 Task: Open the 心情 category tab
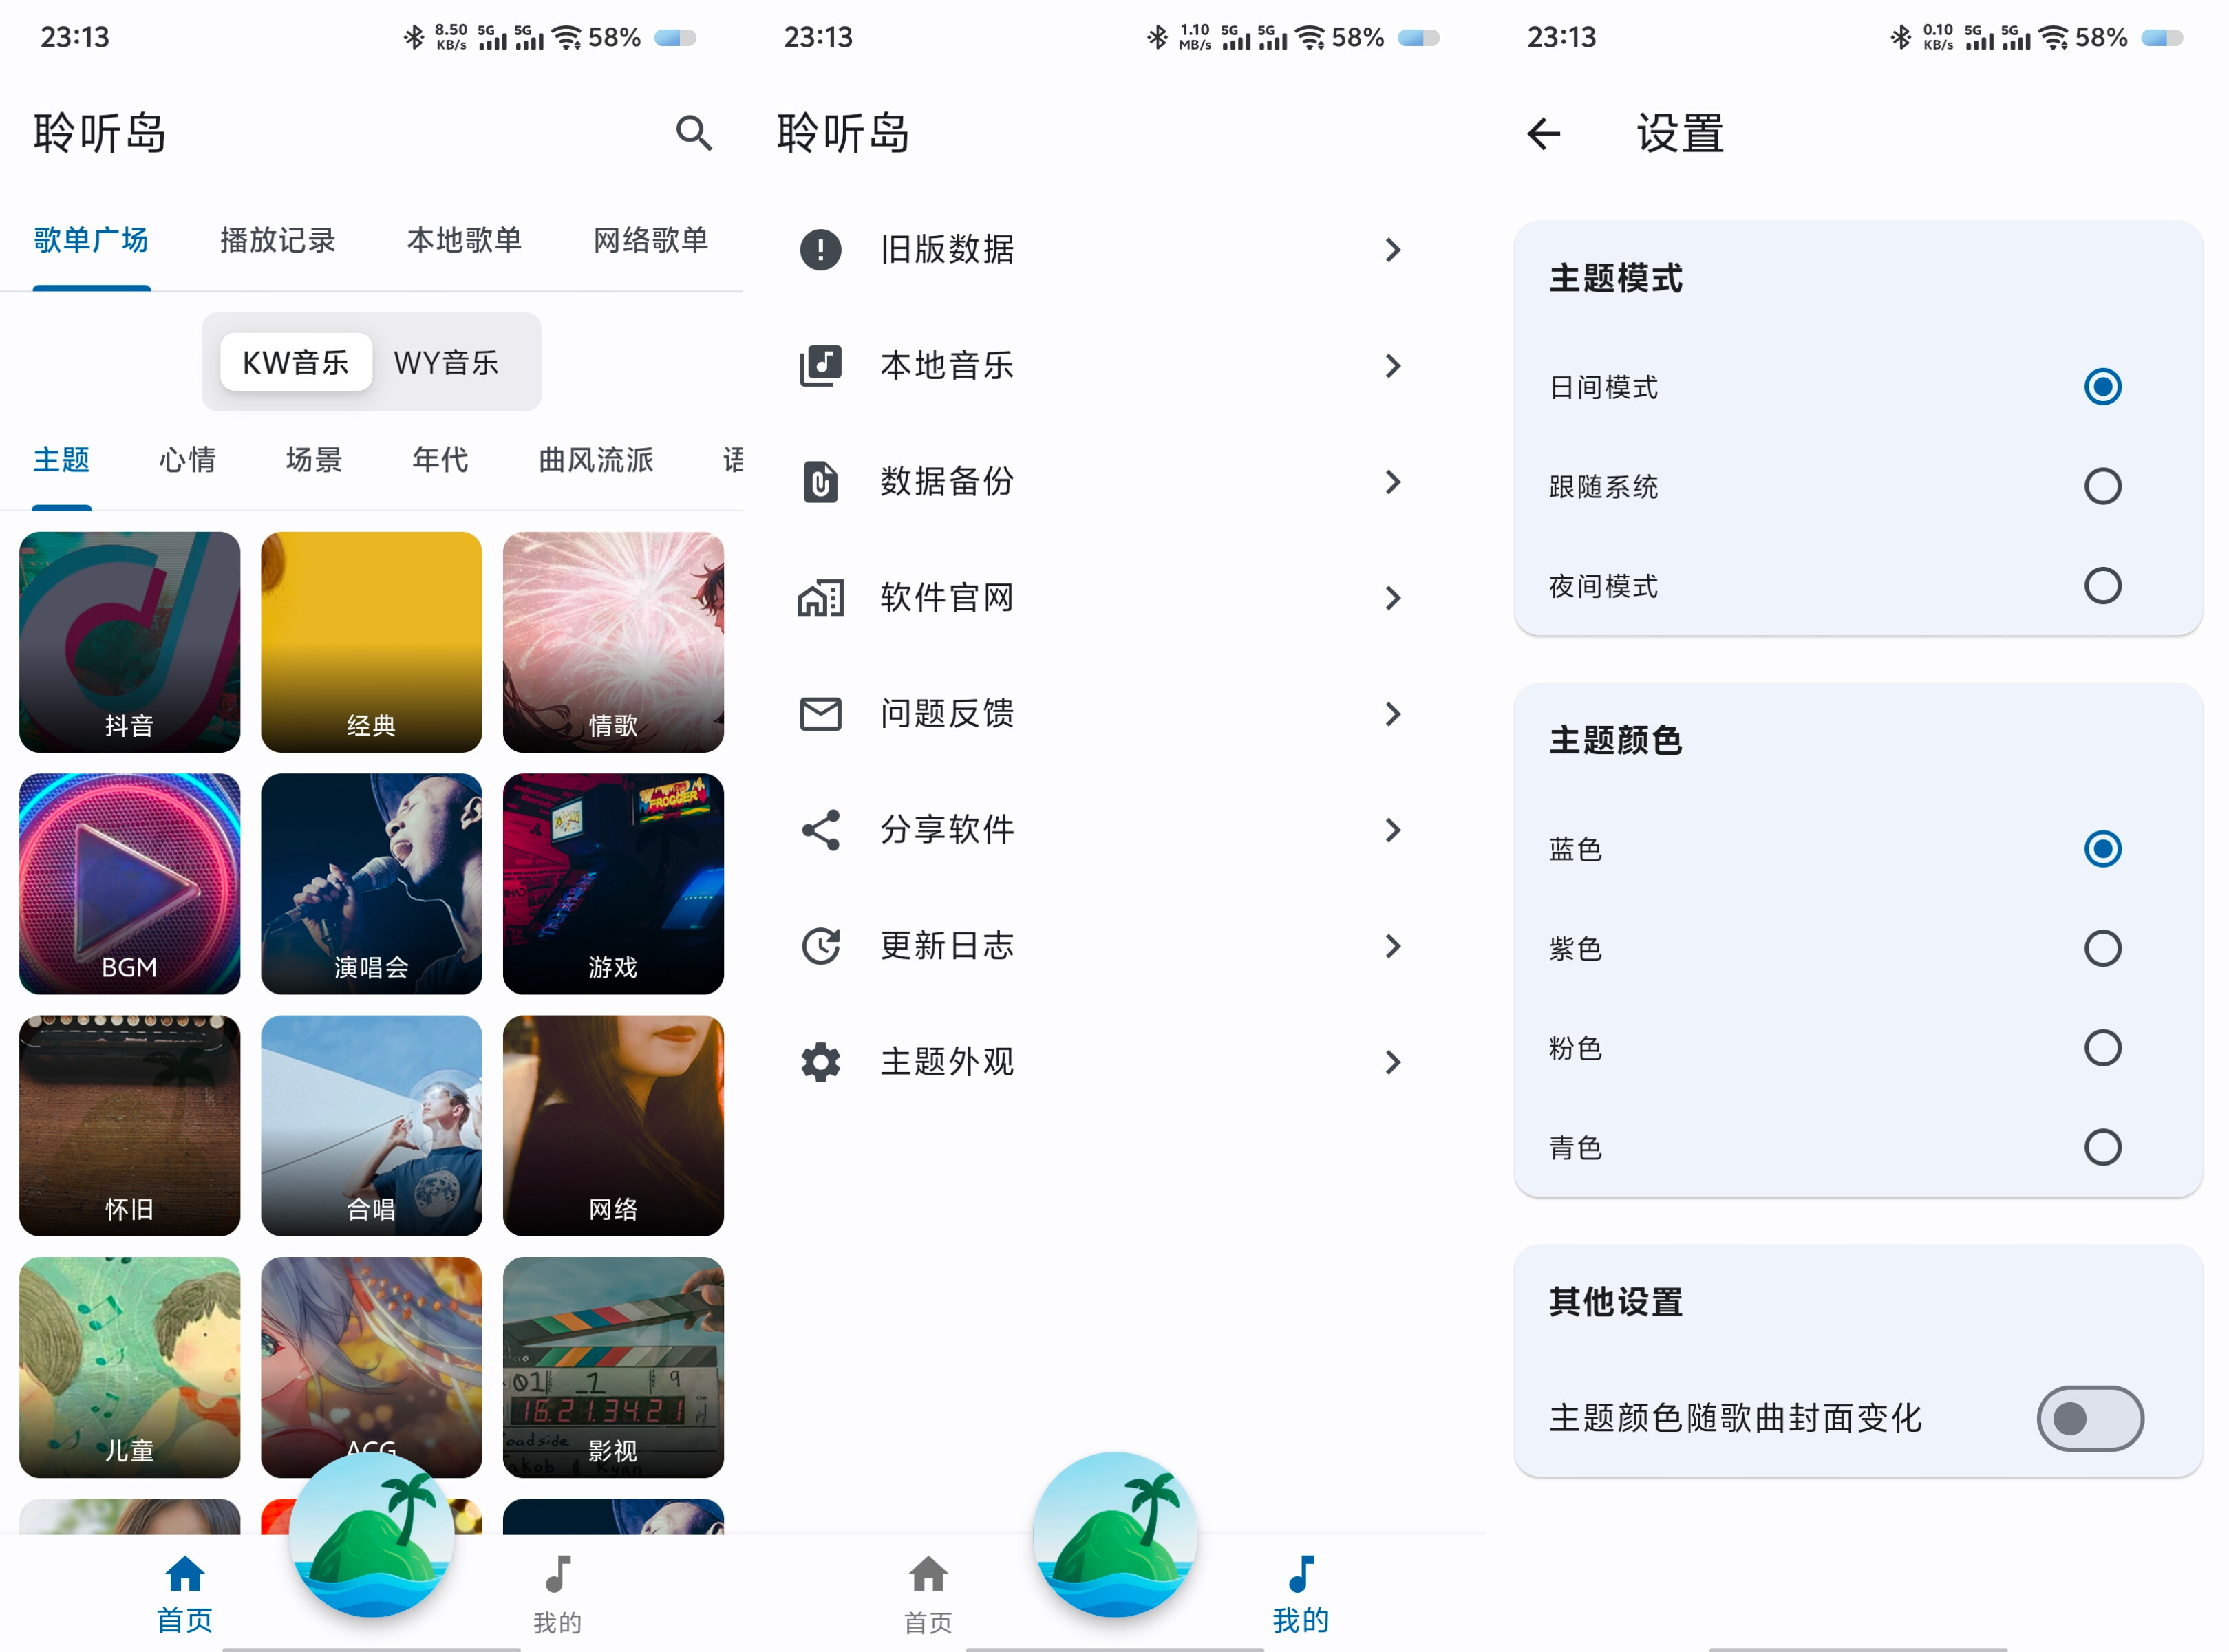coord(186,460)
